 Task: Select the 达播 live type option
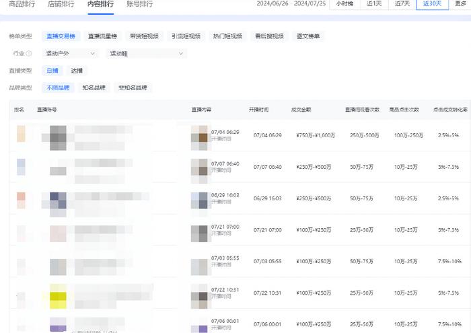pyautogui.click(x=77, y=70)
